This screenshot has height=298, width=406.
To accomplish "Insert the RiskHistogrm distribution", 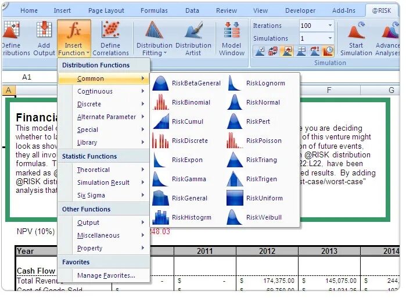I will pyautogui.click(x=186, y=217).
